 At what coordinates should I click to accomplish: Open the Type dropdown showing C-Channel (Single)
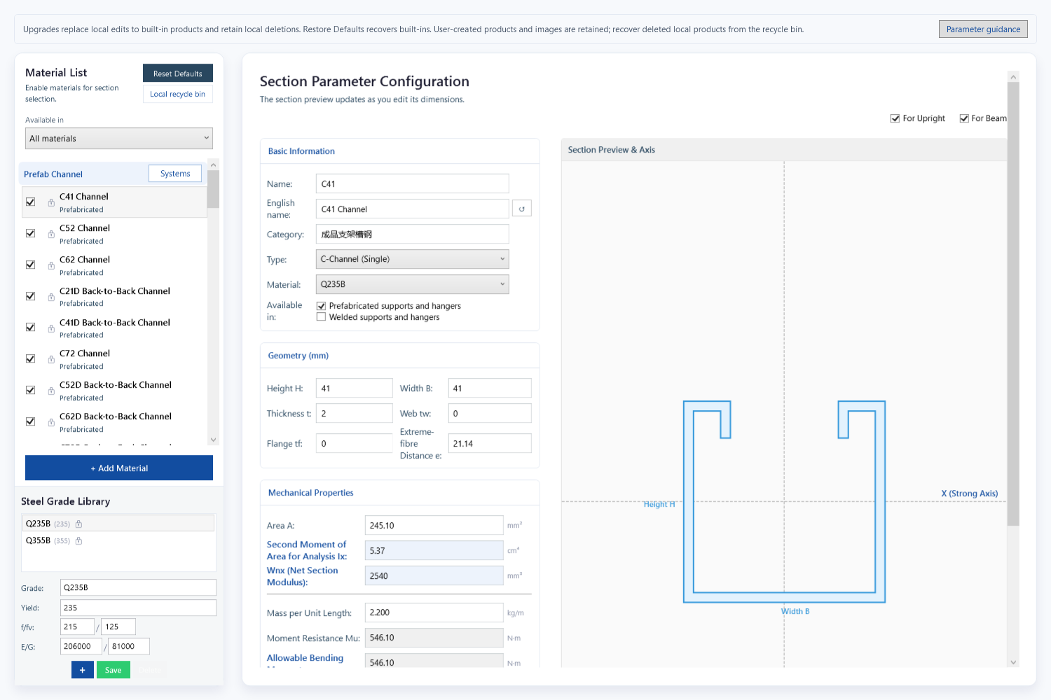tap(413, 259)
